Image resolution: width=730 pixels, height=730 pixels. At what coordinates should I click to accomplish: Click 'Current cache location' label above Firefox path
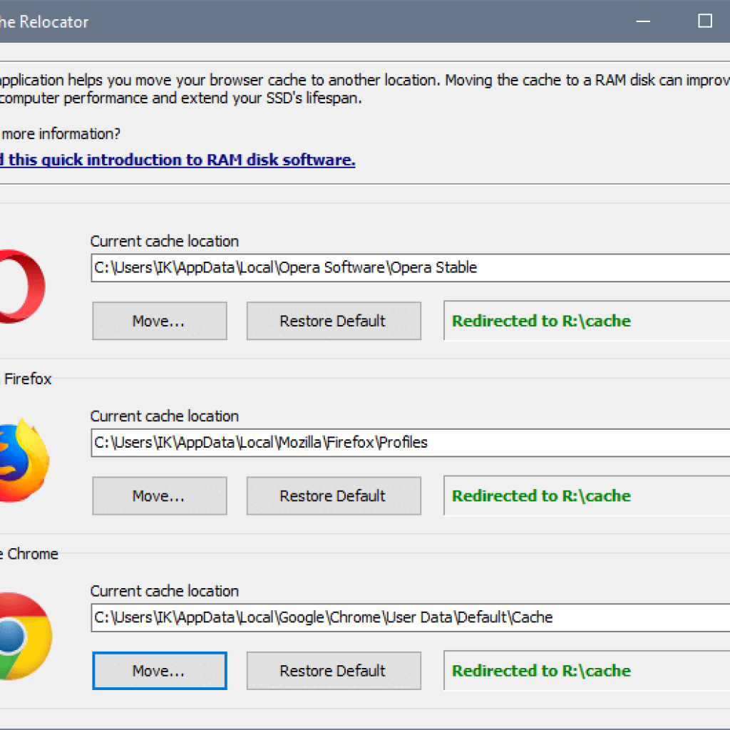click(165, 416)
